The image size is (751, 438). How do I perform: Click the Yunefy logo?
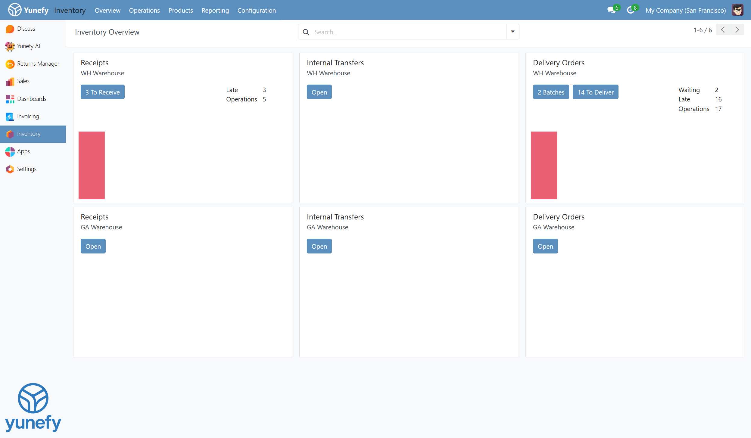click(x=15, y=9)
